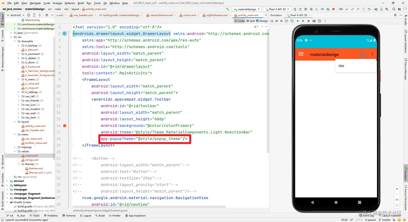Viewport: 408px width, 222px height.
Task: Click Git push arrow icon
Action: click(x=358, y=9)
